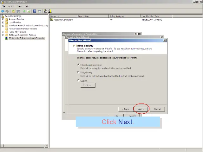Viewport: 203px width, 152px height.
Task: Select the Integrity and encryption radio button
Action: [x=78, y=65]
